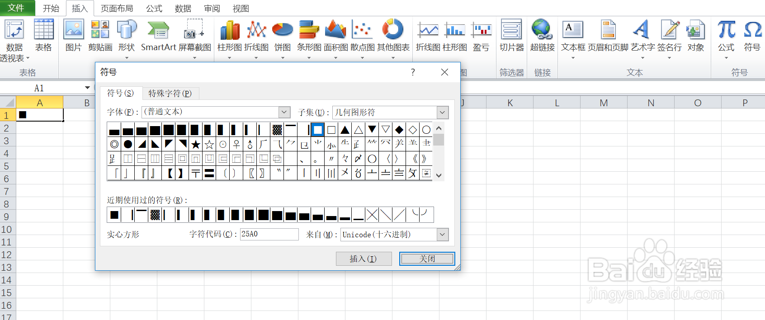Expand the 来自 Unicode source dropdown
765x320 pixels.
coord(443,234)
